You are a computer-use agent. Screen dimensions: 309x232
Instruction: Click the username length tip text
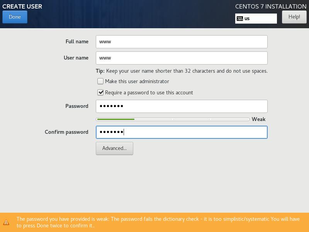[182, 71]
